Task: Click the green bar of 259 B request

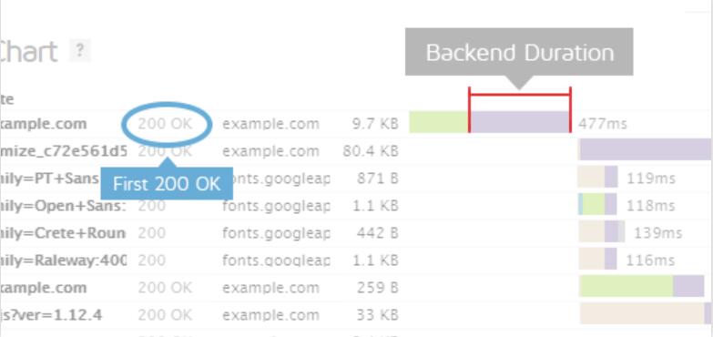Action: click(626, 286)
